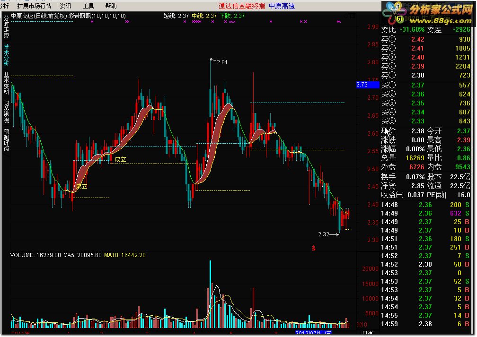This screenshot has width=477, height=337.
Task: Click the MA5: 20895.60 volume label
Action: tap(82, 255)
